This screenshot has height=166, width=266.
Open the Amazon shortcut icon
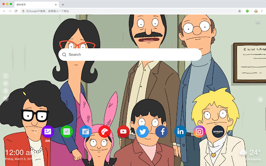(x=219, y=132)
